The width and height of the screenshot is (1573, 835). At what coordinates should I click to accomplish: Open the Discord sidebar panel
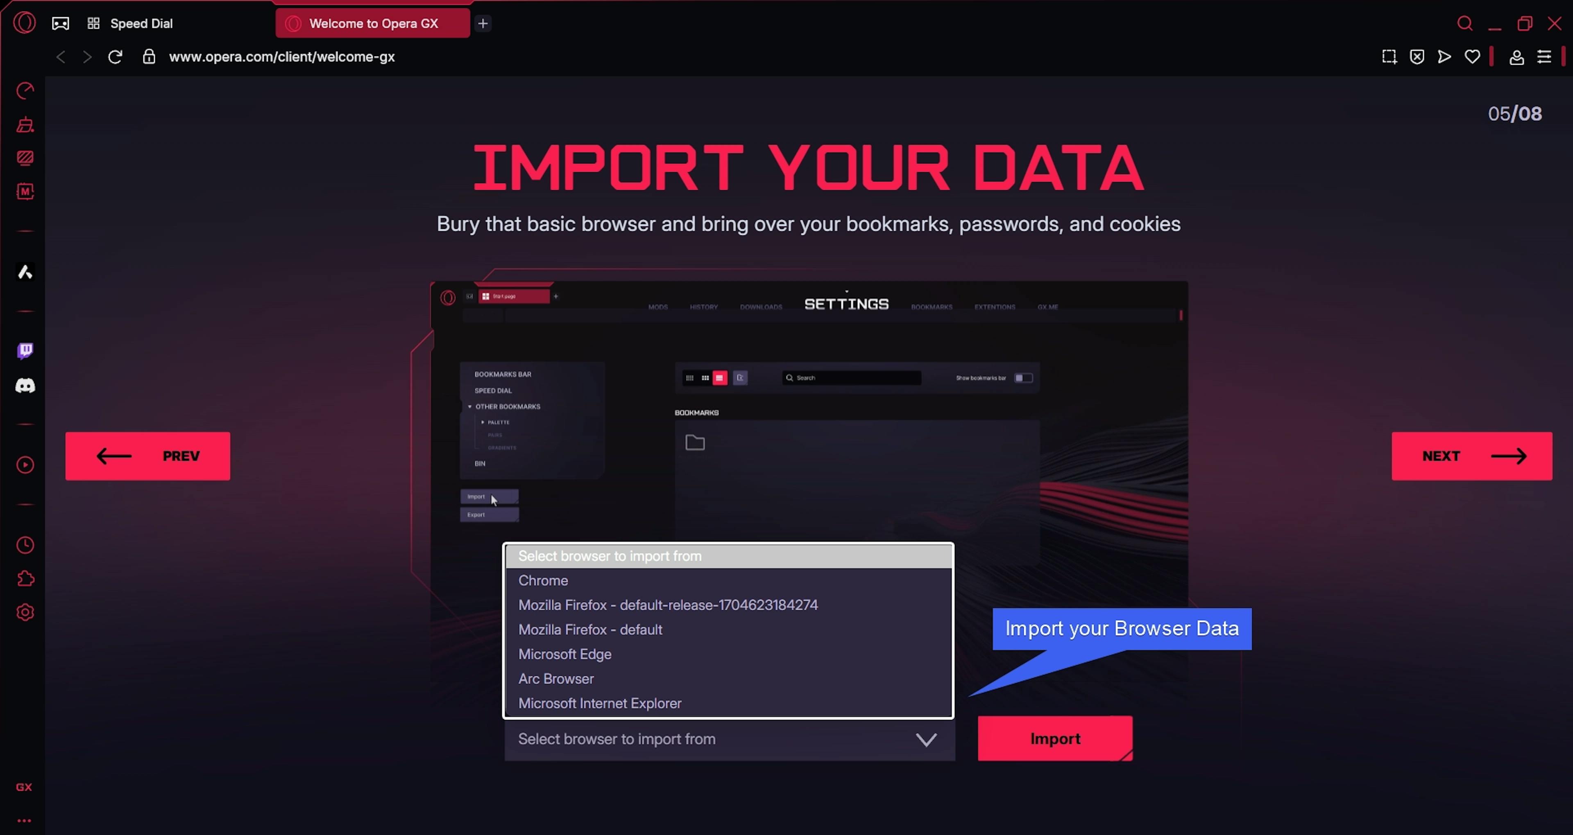(x=25, y=386)
